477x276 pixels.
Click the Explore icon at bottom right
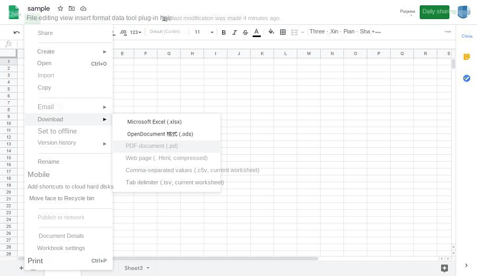(x=445, y=268)
